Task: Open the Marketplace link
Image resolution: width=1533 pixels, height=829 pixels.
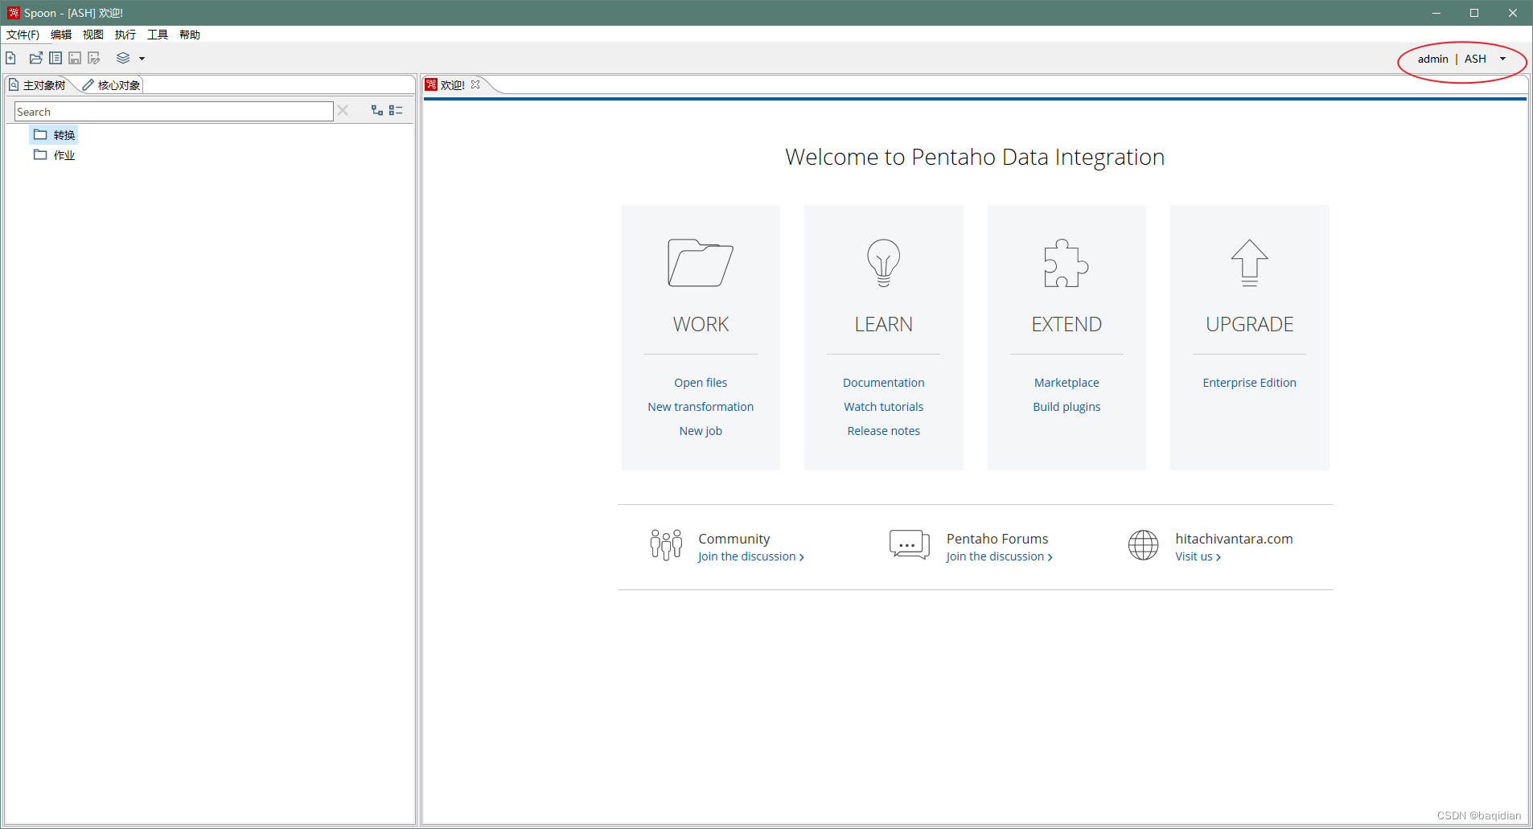Action: pos(1067,383)
